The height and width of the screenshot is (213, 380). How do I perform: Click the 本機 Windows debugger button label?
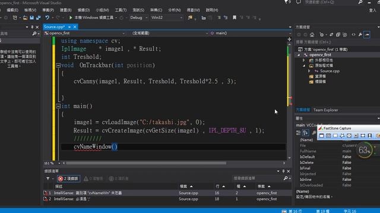click(94, 18)
